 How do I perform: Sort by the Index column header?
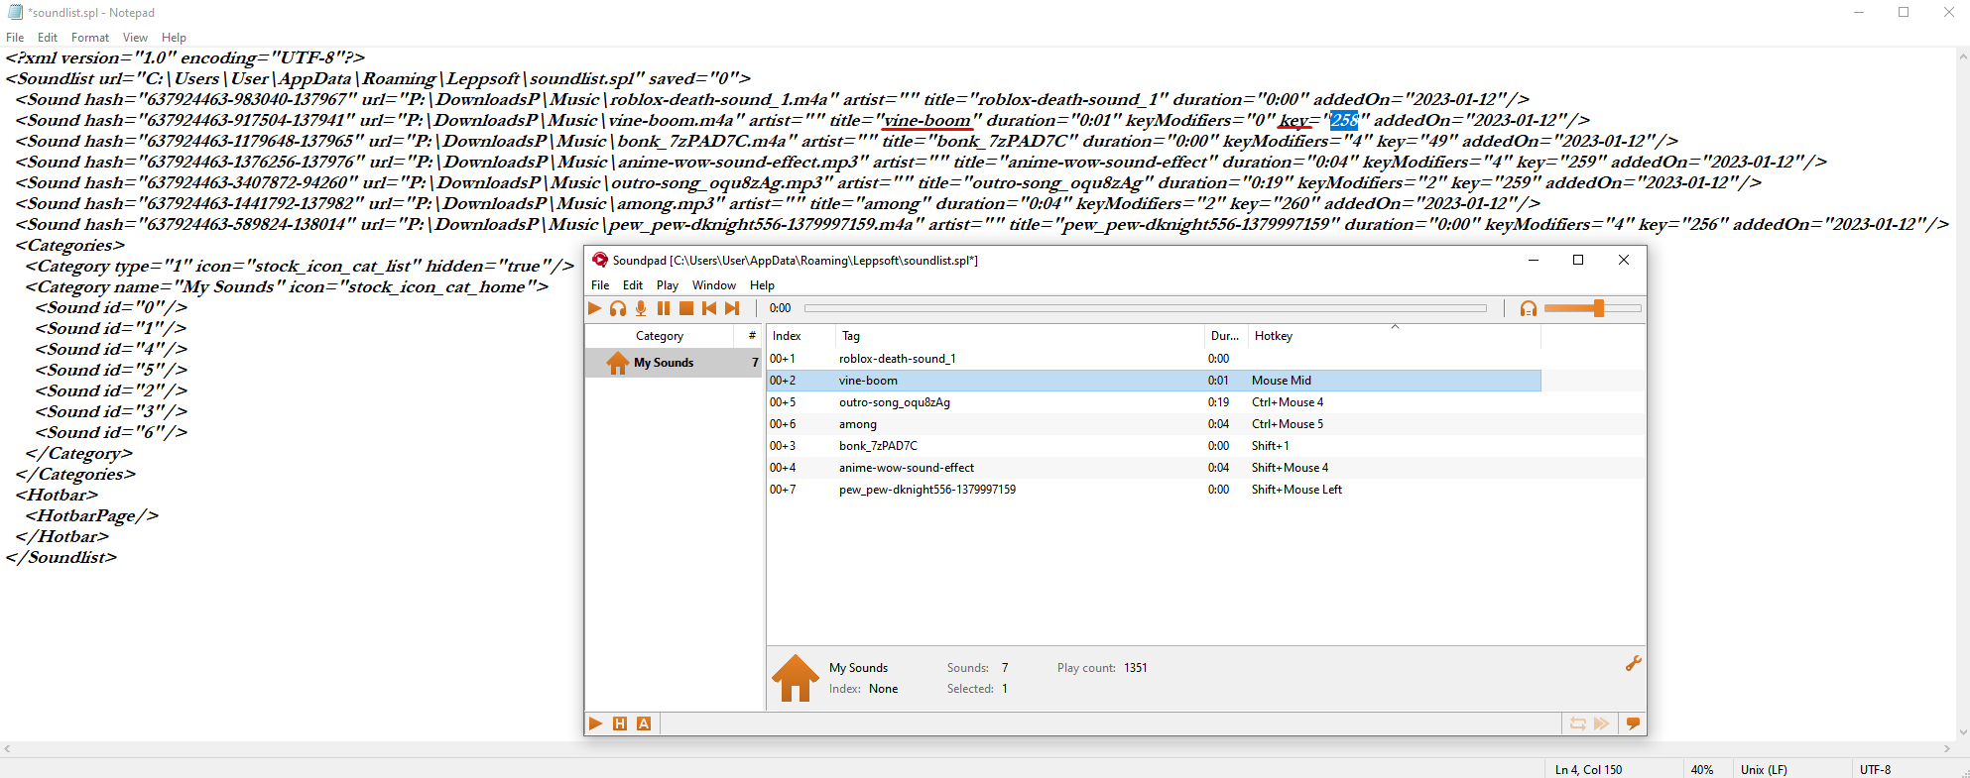pyautogui.click(x=800, y=336)
